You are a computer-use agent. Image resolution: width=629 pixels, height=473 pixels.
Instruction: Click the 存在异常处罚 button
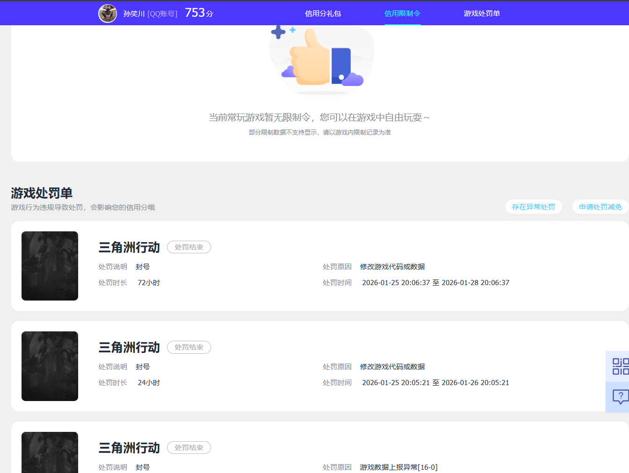(x=534, y=206)
